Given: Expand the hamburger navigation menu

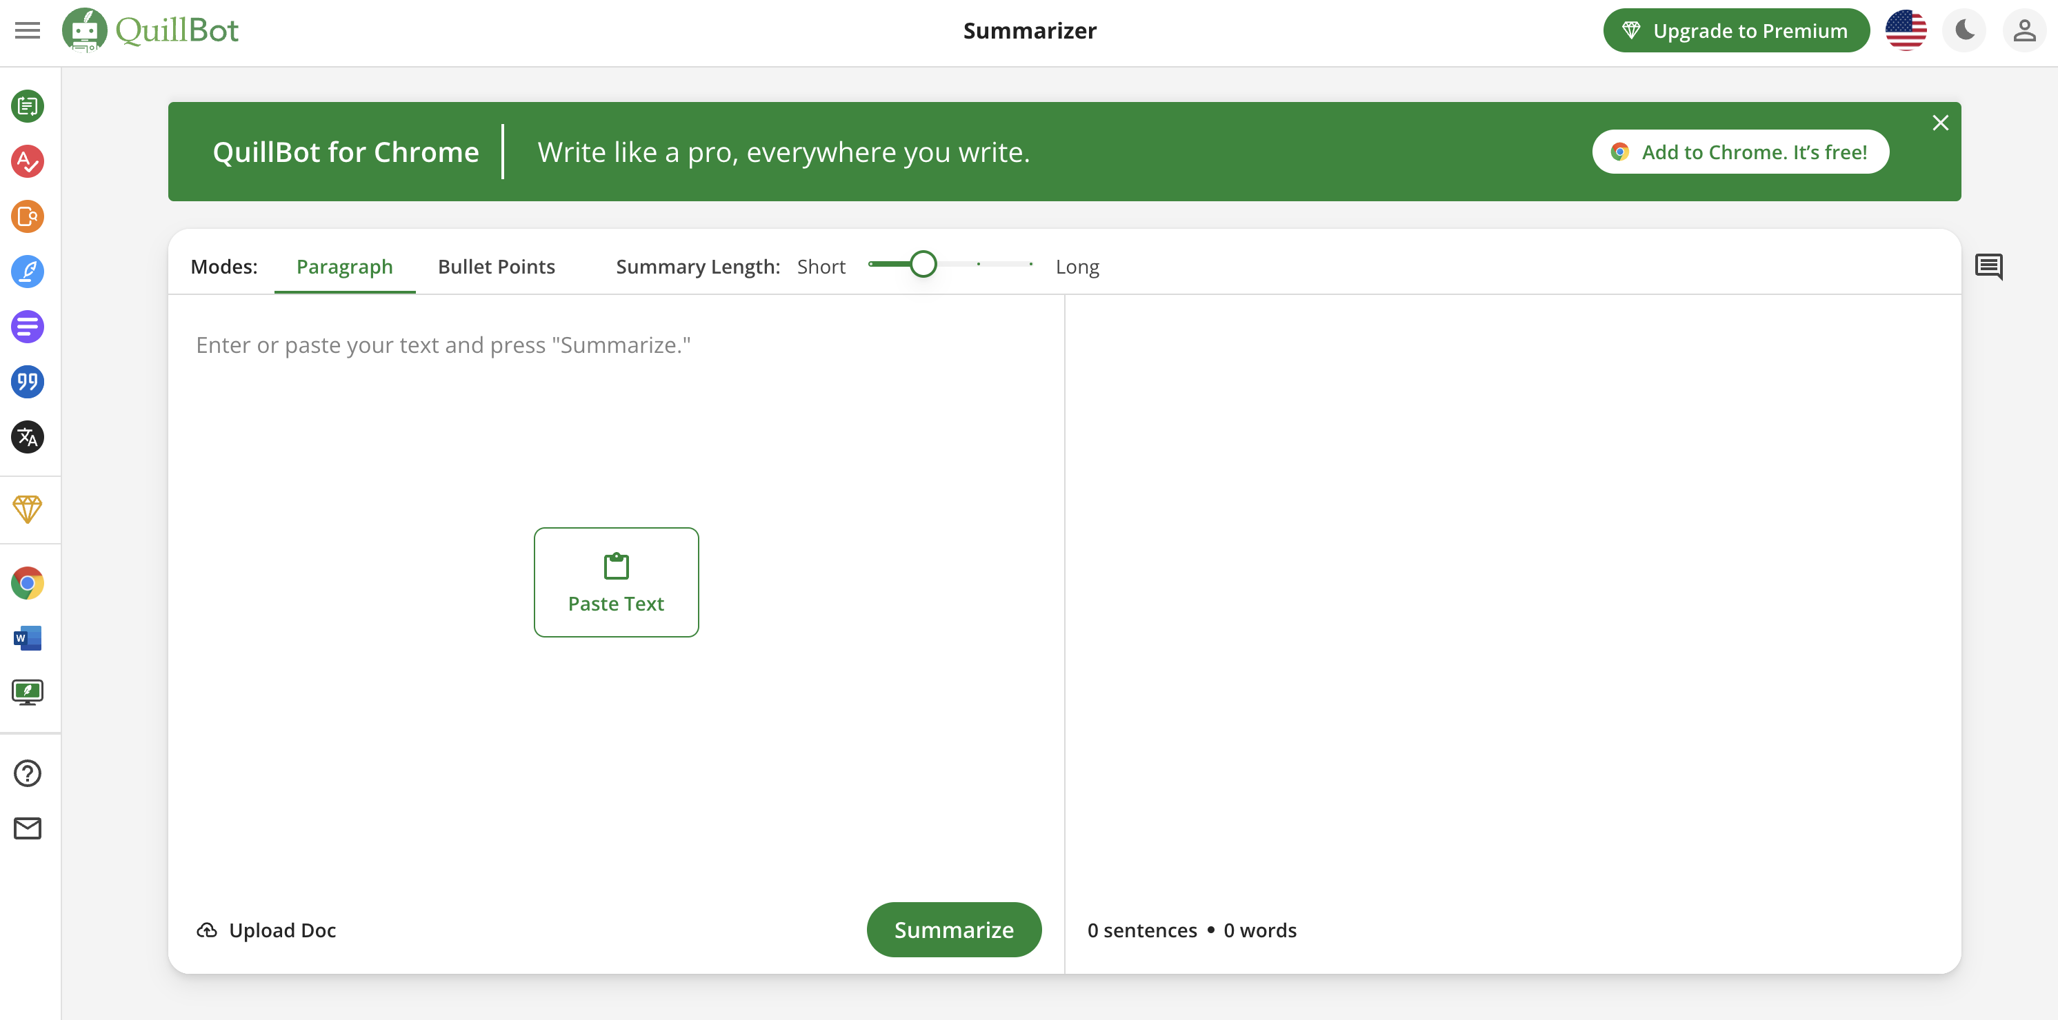Looking at the screenshot, I should (x=27, y=30).
